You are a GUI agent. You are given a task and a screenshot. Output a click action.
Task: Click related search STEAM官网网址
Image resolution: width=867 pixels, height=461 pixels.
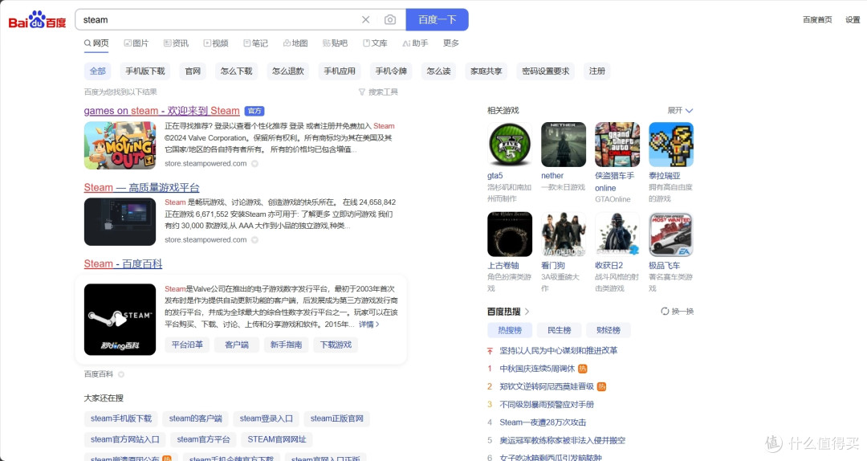point(276,439)
